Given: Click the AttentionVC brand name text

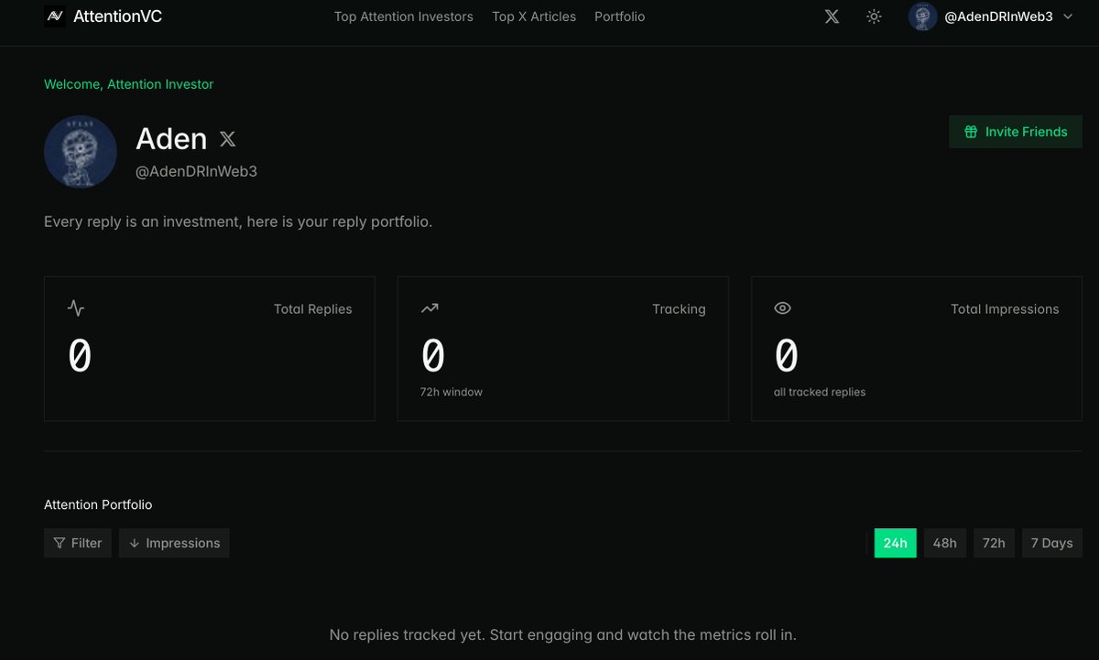Looking at the screenshot, I should 117,16.
